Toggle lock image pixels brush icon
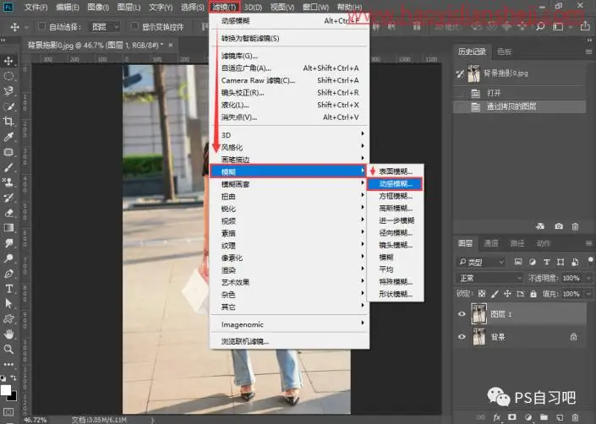This screenshot has height=424, width=596. click(495, 293)
